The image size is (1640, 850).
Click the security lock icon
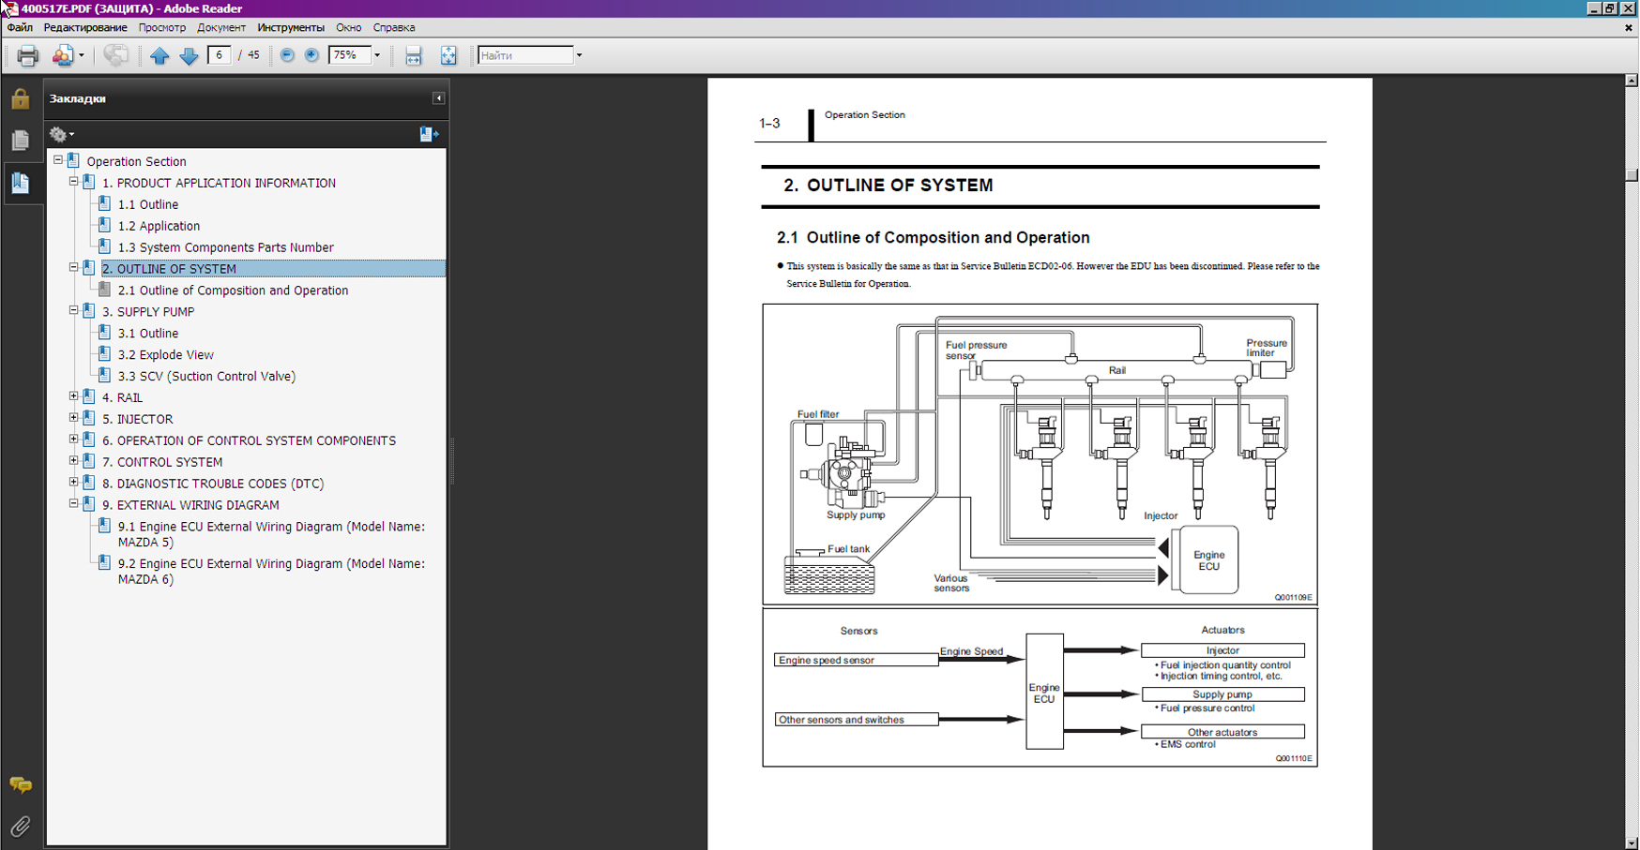(20, 99)
